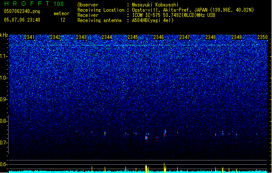Select antenna text A504HB(yagi 4el)

pos(153,20)
